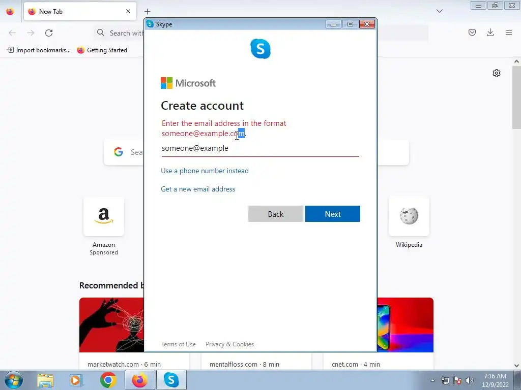This screenshot has width=521, height=390.
Task: Click the Microsoft logo in the Skype window
Action: (x=188, y=83)
